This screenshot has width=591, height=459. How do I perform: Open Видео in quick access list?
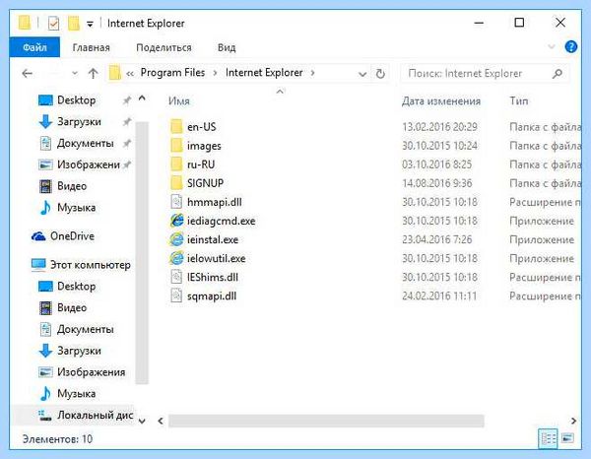point(72,186)
